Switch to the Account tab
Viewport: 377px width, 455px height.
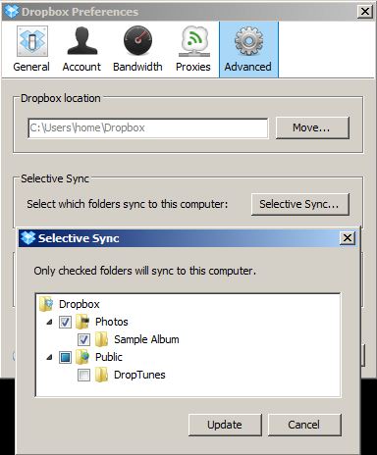point(81,49)
